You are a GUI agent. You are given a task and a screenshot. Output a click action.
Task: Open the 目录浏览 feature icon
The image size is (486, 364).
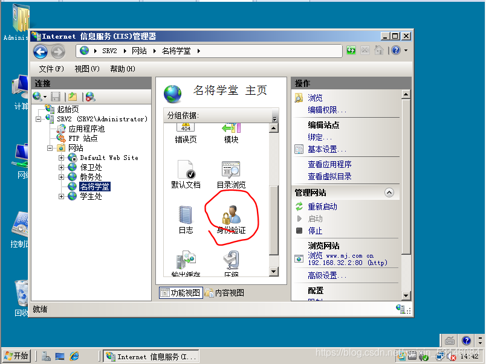click(x=232, y=174)
